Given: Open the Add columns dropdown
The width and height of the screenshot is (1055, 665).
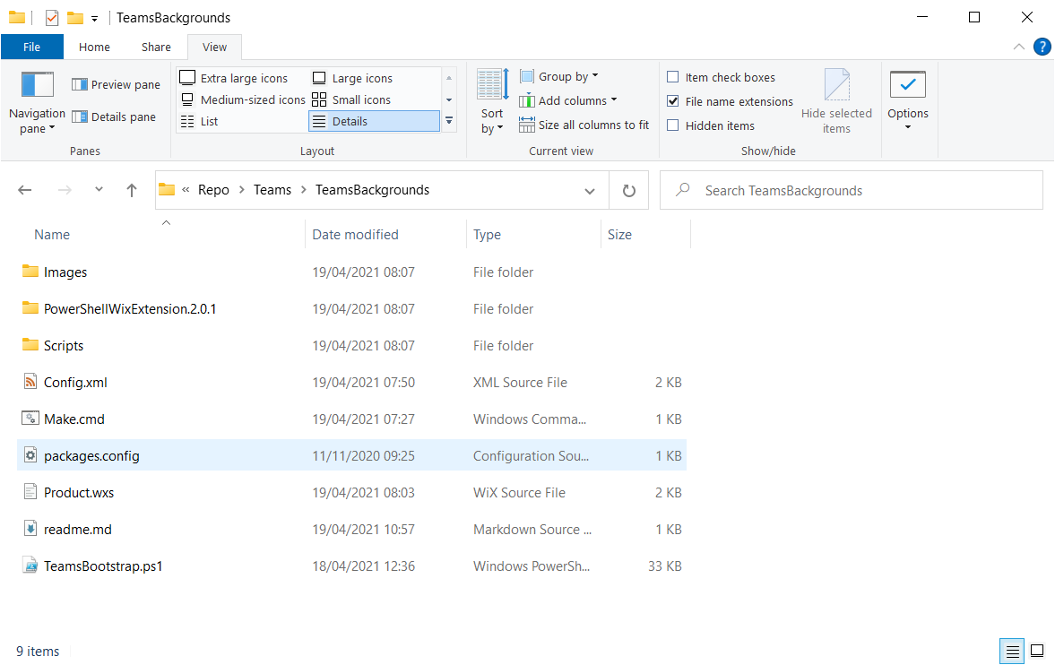Looking at the screenshot, I should pos(567,99).
